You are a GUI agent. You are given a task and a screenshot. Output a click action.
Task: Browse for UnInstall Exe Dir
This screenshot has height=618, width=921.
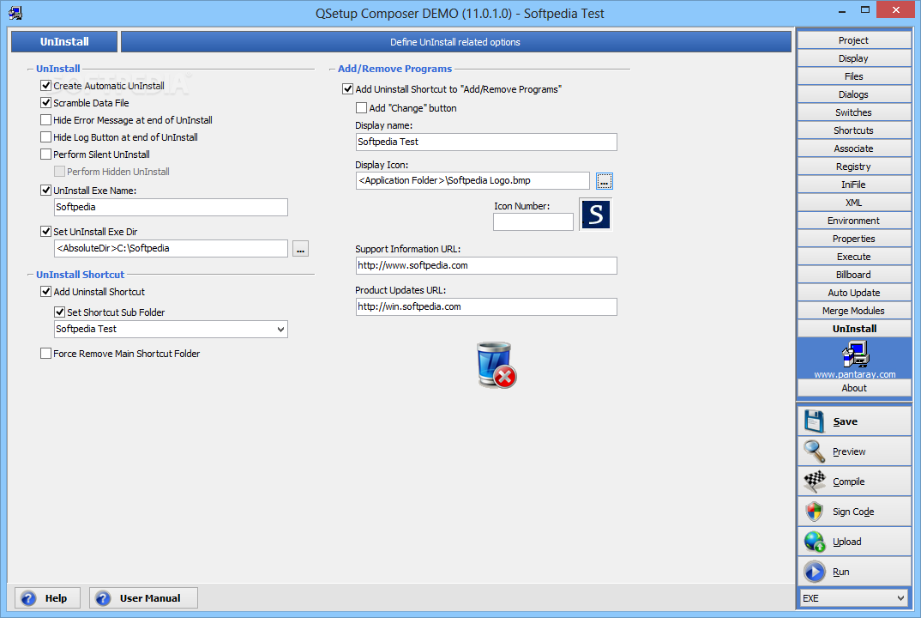click(300, 249)
